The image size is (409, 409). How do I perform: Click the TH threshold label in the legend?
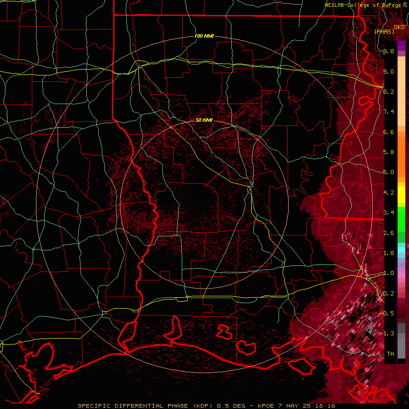390,354
